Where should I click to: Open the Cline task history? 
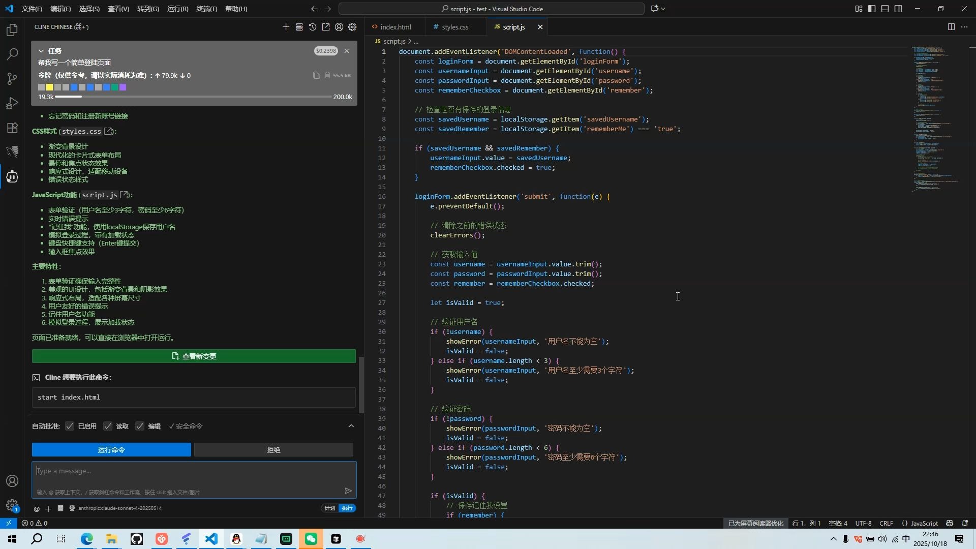[x=313, y=27]
